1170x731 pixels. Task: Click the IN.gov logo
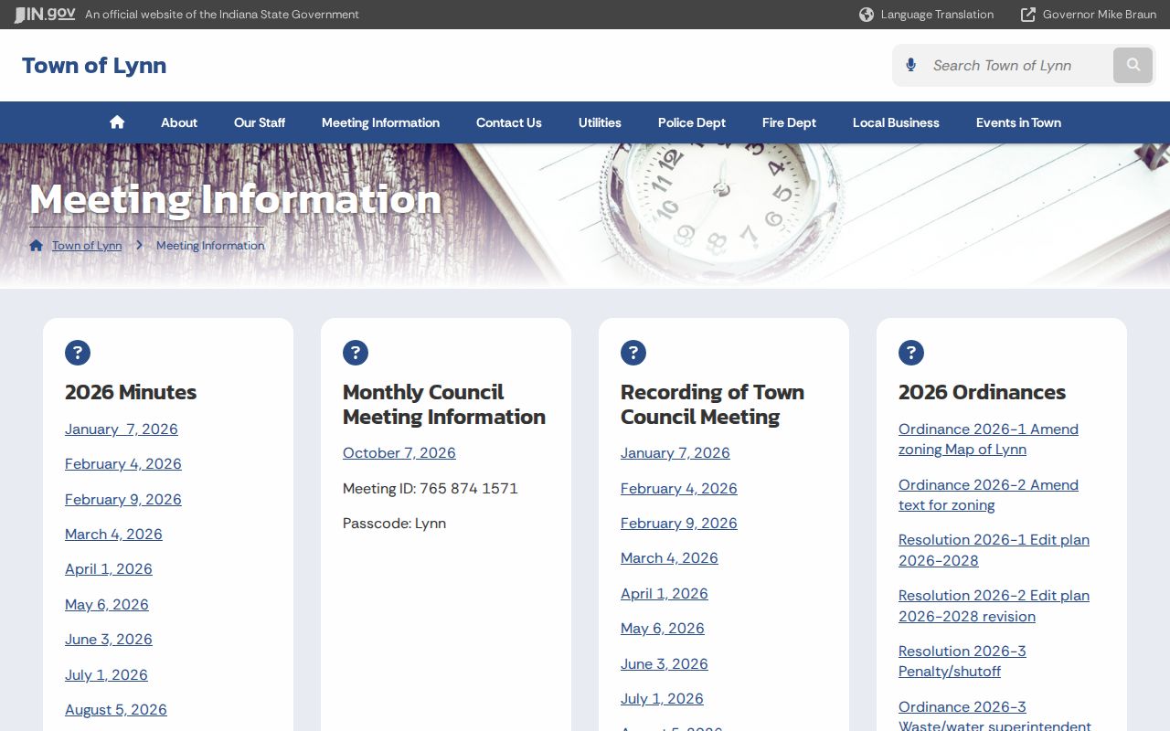point(45,14)
